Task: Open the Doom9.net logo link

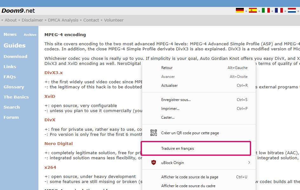Action: tap(18, 11)
